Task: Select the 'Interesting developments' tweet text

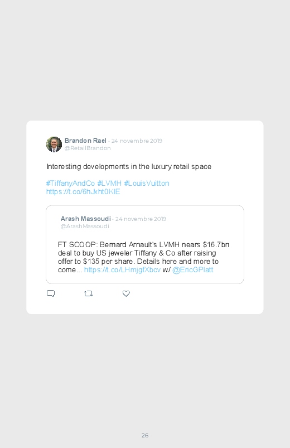Action: pos(129,167)
